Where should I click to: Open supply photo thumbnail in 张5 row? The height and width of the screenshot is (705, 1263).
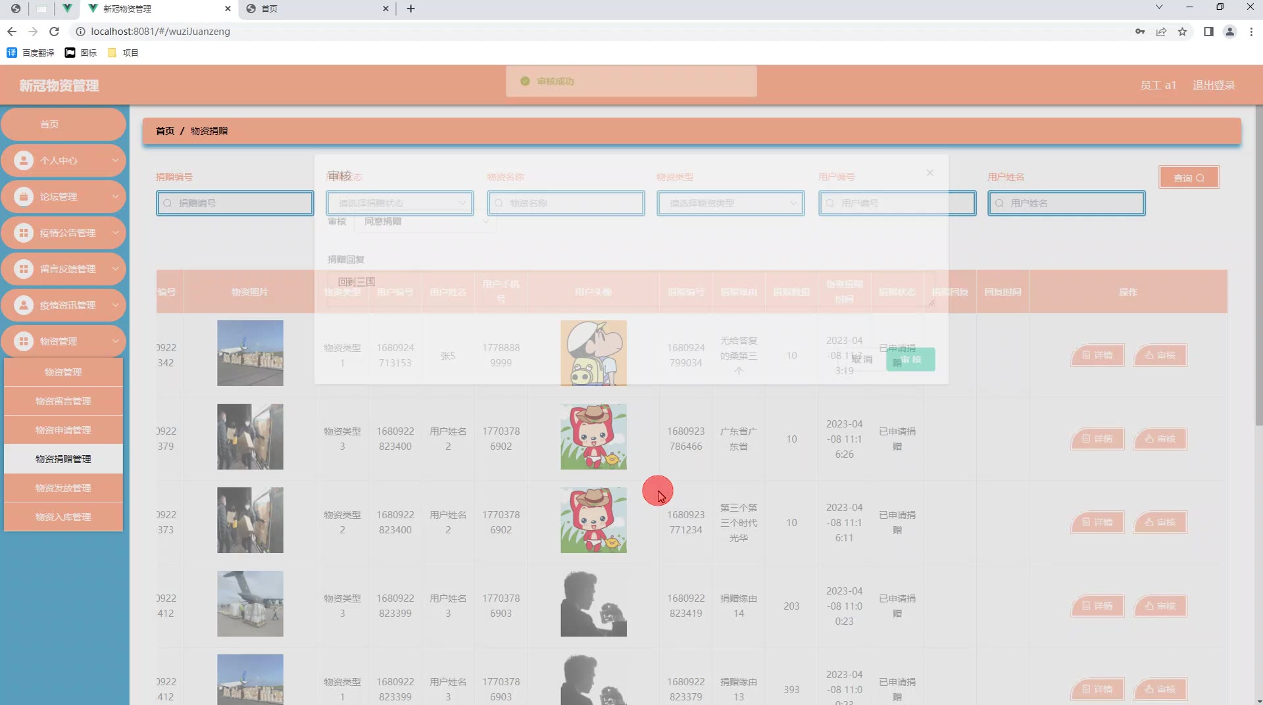[x=250, y=353]
